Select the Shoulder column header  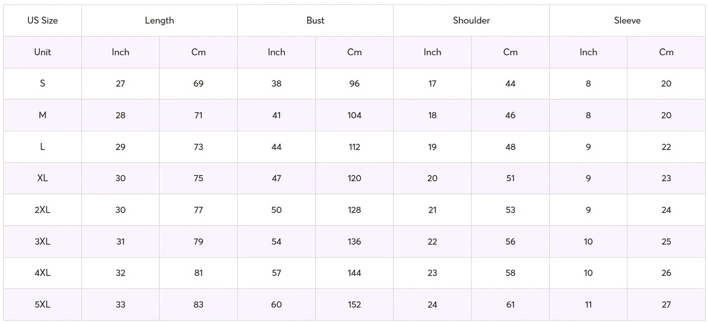coord(471,20)
